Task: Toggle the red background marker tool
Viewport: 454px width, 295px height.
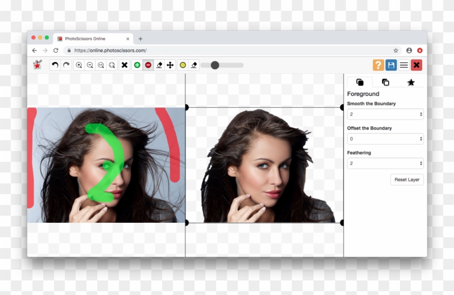Action: tap(148, 65)
